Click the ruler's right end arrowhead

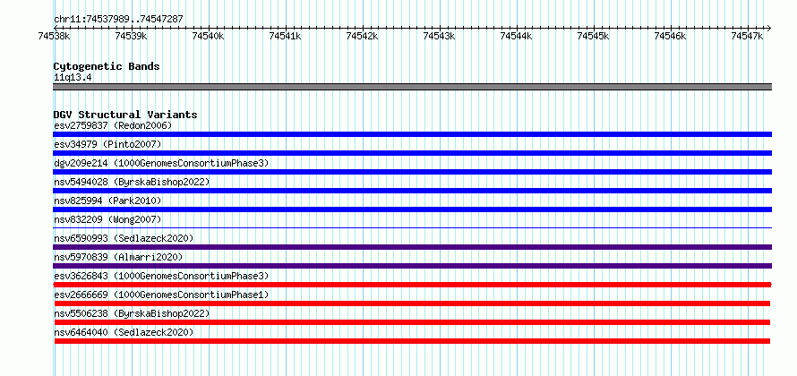point(769,28)
